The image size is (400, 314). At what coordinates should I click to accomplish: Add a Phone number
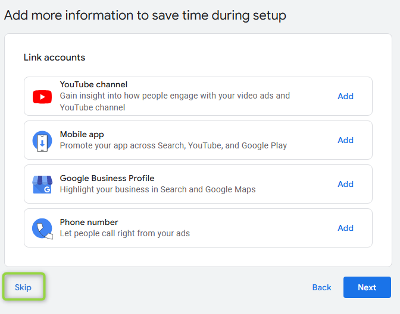(345, 228)
